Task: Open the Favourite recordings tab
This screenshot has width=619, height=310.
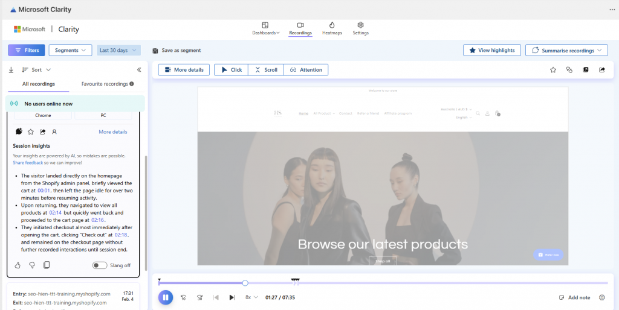Action: pyautogui.click(x=102, y=84)
